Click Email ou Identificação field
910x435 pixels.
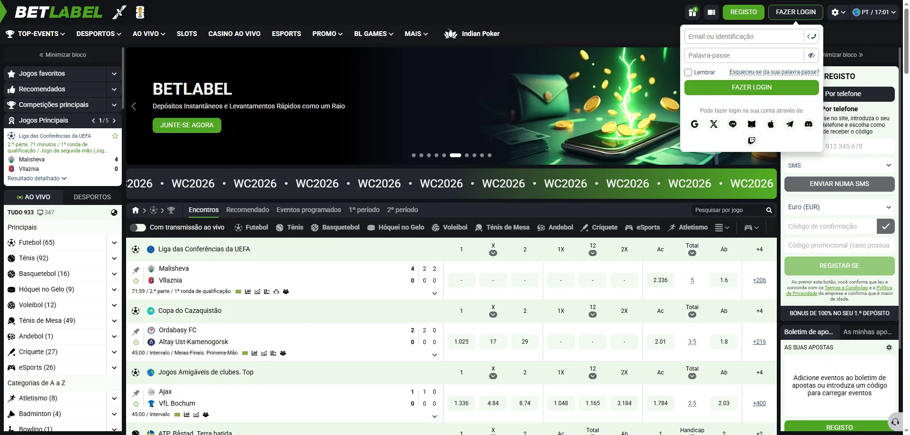click(744, 36)
